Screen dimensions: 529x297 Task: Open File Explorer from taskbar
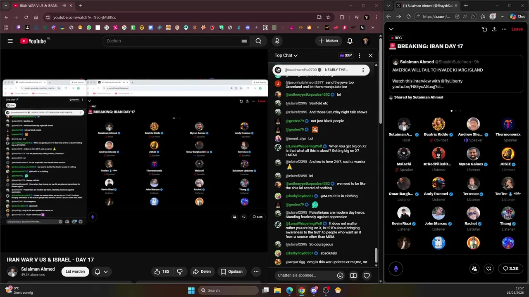coord(278,290)
